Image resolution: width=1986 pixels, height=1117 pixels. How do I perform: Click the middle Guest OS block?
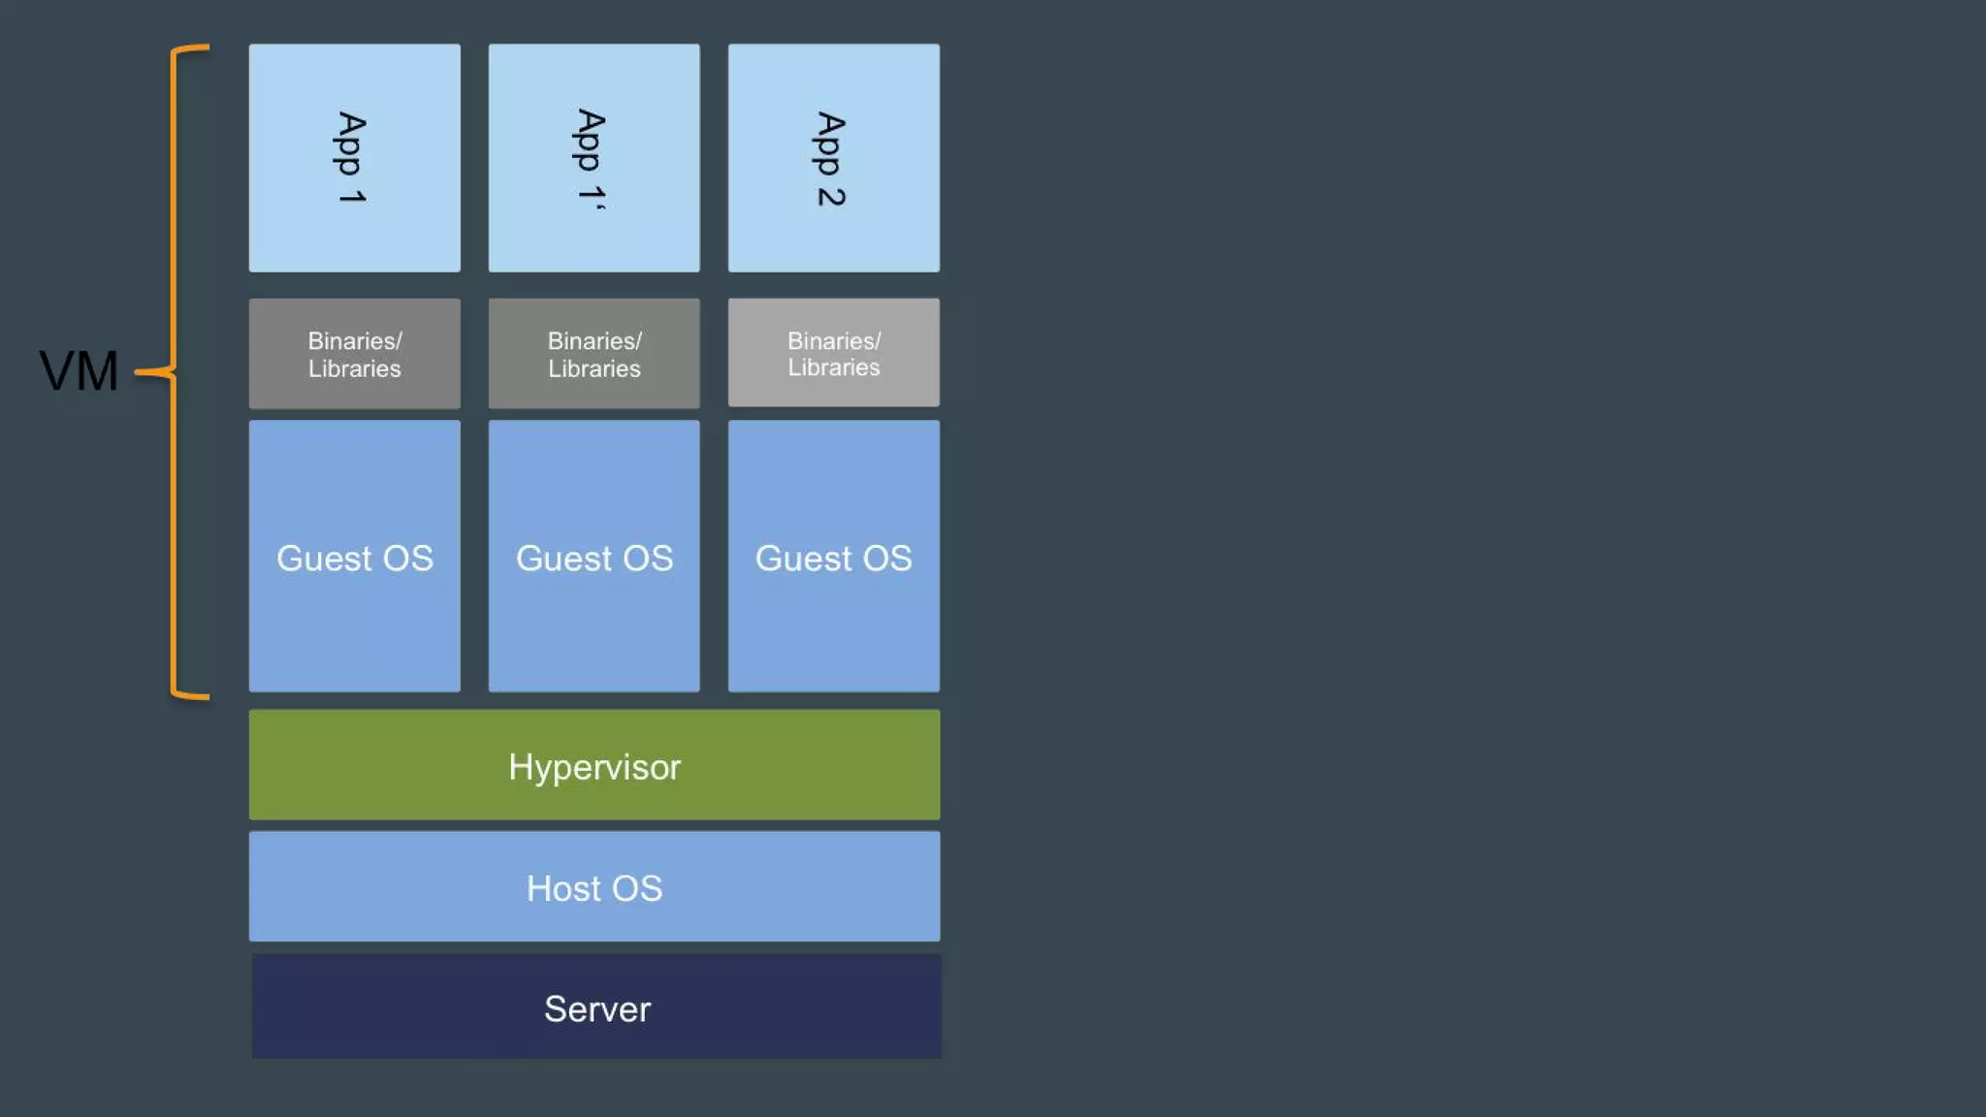[x=593, y=557]
